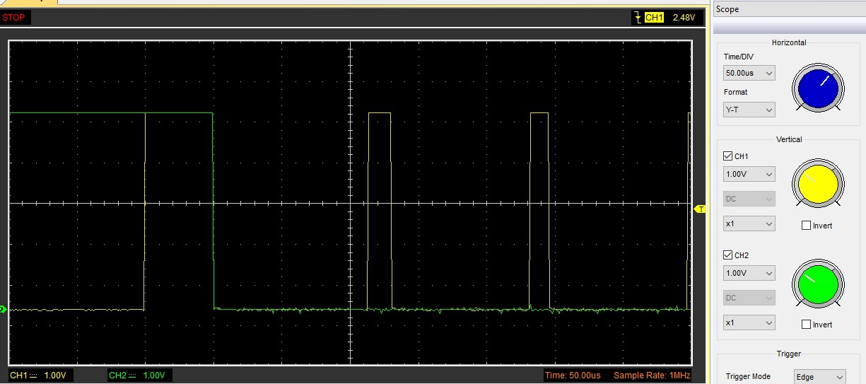Open the CH1 x1 probe dropdown
This screenshot has height=384, width=866.
[x=749, y=223]
